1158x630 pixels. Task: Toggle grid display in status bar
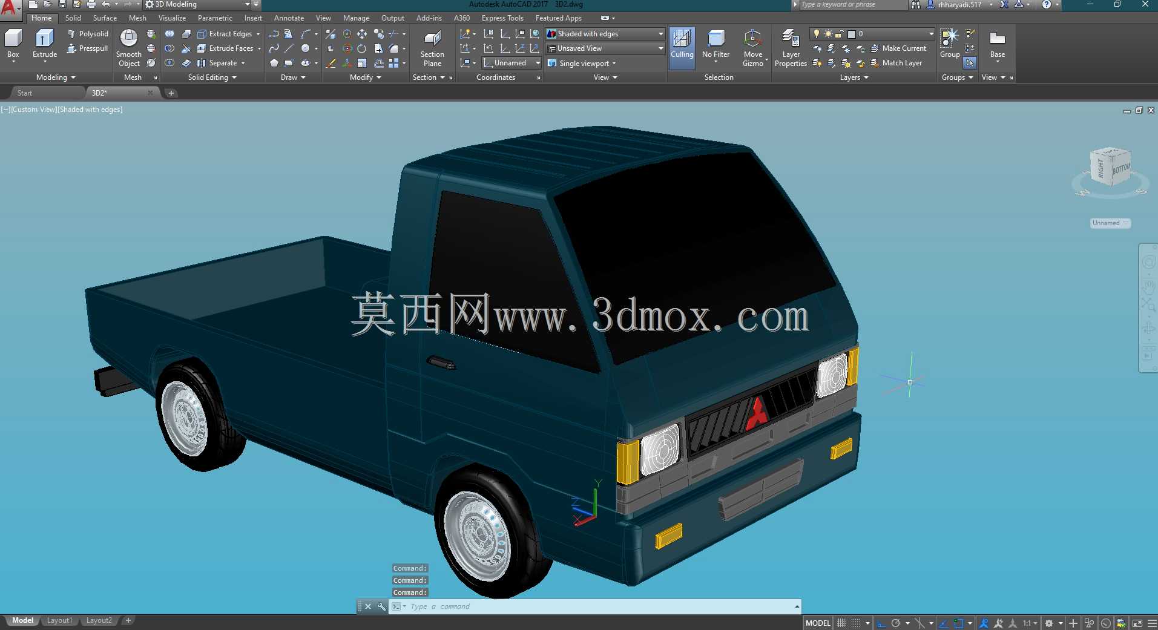[x=841, y=623]
